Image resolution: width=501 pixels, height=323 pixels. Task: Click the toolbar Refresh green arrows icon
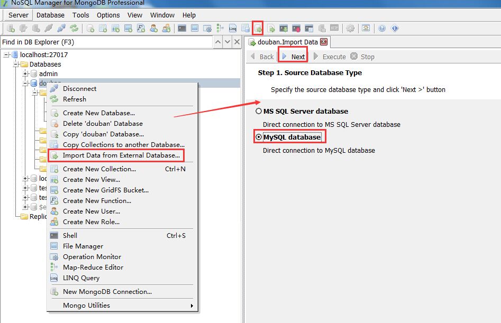[x=74, y=28]
